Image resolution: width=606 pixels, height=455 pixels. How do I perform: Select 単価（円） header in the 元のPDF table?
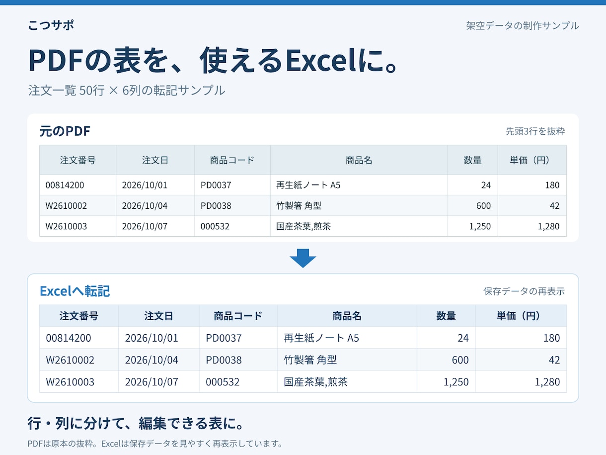point(532,160)
